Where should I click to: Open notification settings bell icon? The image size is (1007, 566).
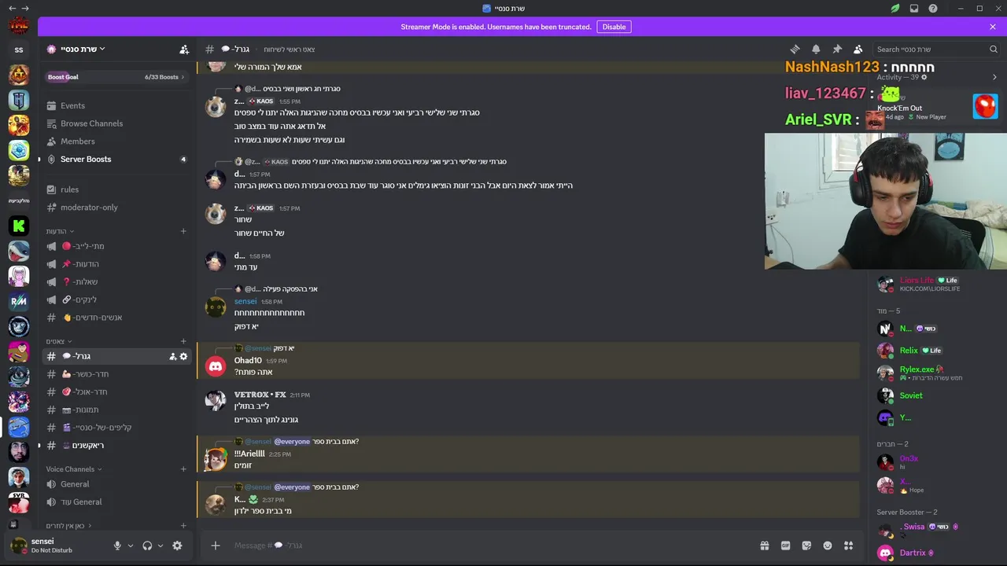pyautogui.click(x=816, y=49)
